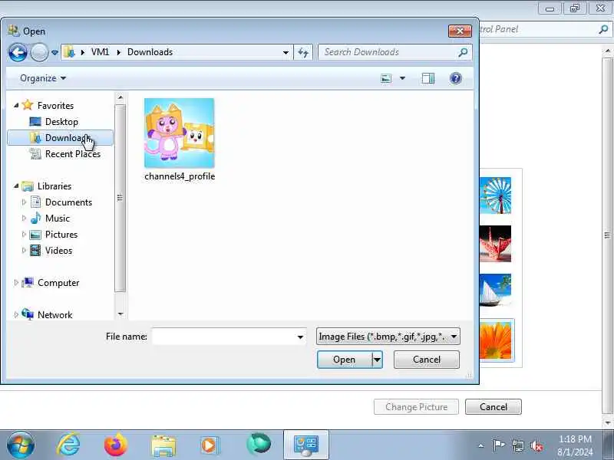The height and width of the screenshot is (460, 614).
Task: Expand the Videos library
Action: click(x=24, y=251)
